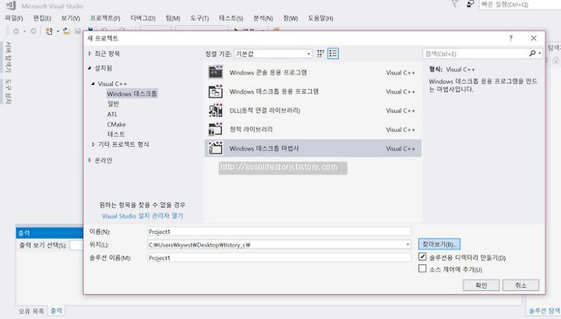Click the open file folder toolbar icon

click(x=67, y=31)
